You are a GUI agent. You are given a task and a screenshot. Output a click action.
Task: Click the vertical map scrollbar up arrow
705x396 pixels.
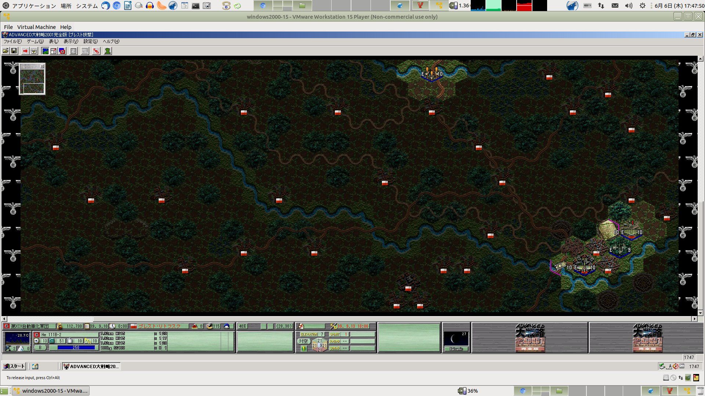point(701,59)
